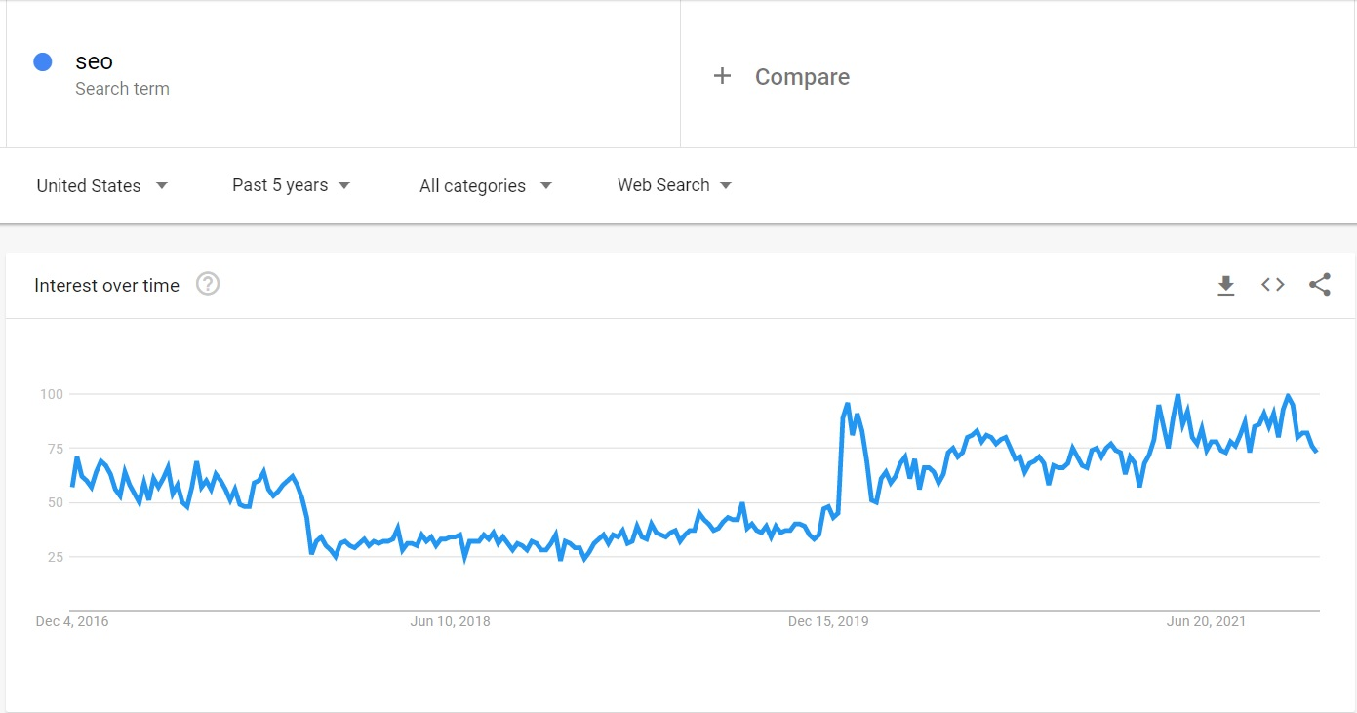Click the Dec 15, 2019 axis label
The image size is (1357, 713).
coord(828,621)
